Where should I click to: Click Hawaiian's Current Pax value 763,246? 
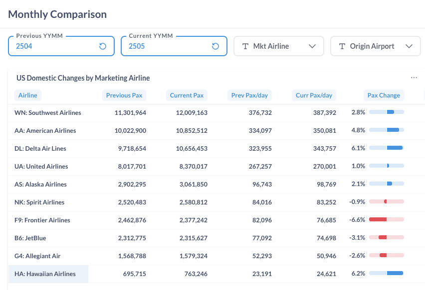(196, 274)
